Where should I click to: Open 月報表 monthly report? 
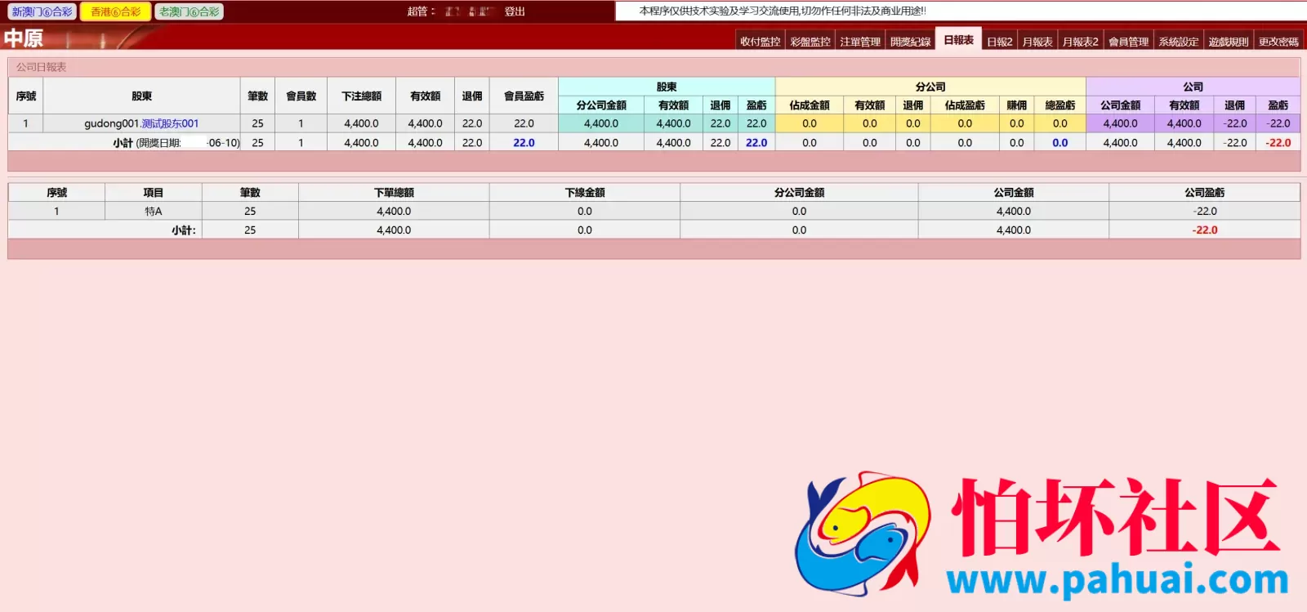[x=1037, y=42]
